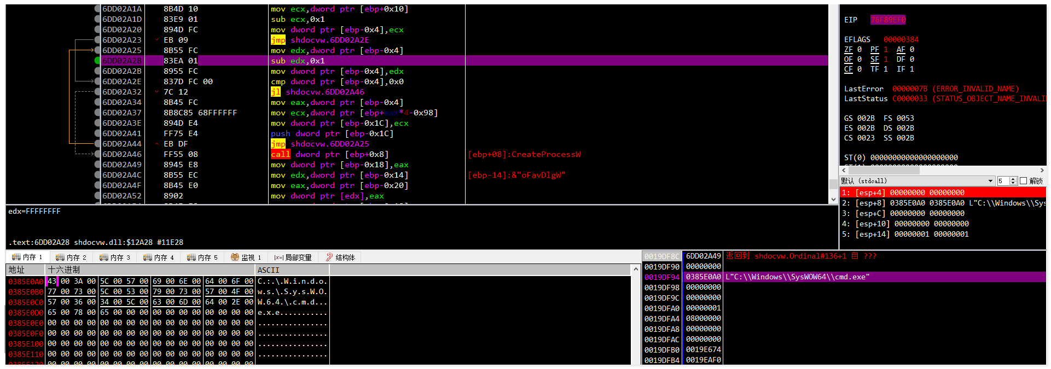Toggle the CF flag value
The height and width of the screenshot is (369, 1051).
860,69
